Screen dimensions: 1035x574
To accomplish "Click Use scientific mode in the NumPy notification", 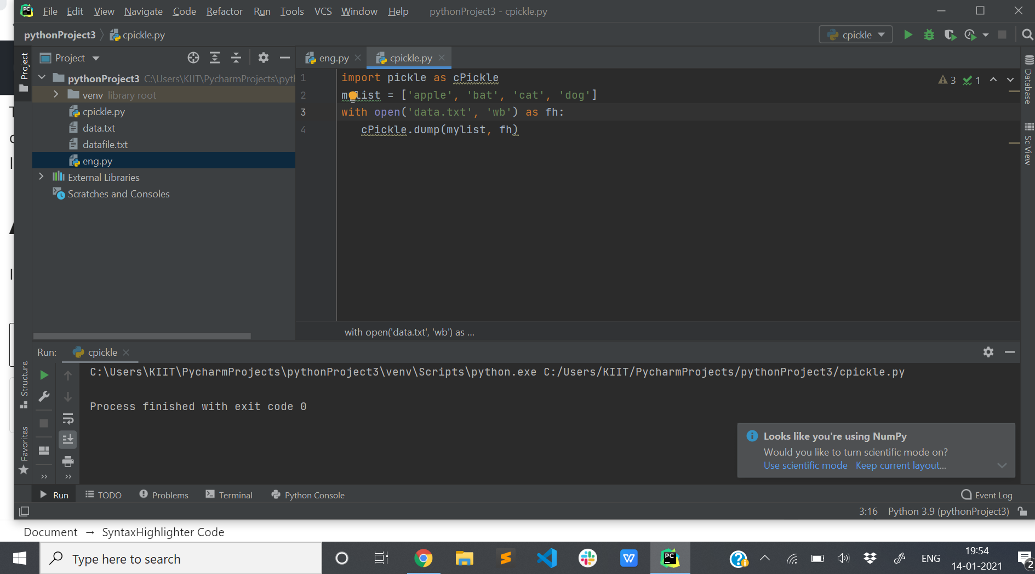I will pos(805,465).
